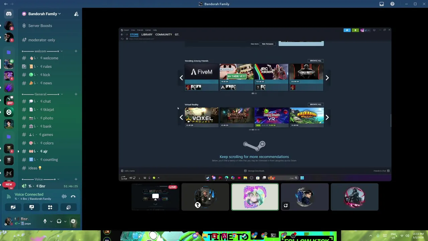This screenshot has height=241, width=428.
Task: Create channel in General category plus
Action: (x=76, y=94)
